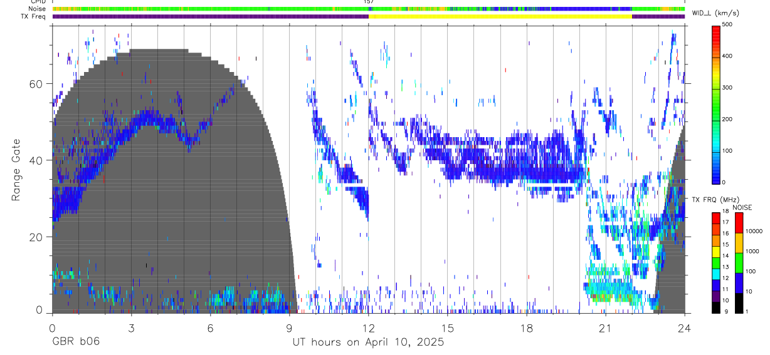Click the 1000 value on NOISE scale

[753, 251]
